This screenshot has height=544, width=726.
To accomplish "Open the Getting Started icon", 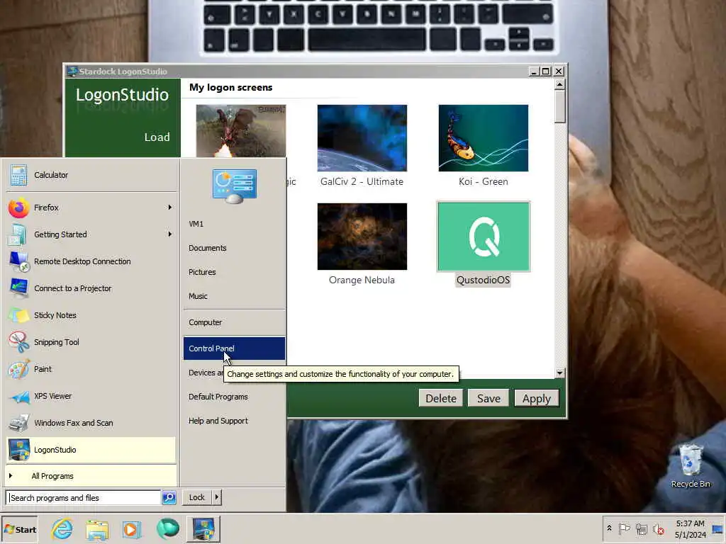I will pos(18,234).
